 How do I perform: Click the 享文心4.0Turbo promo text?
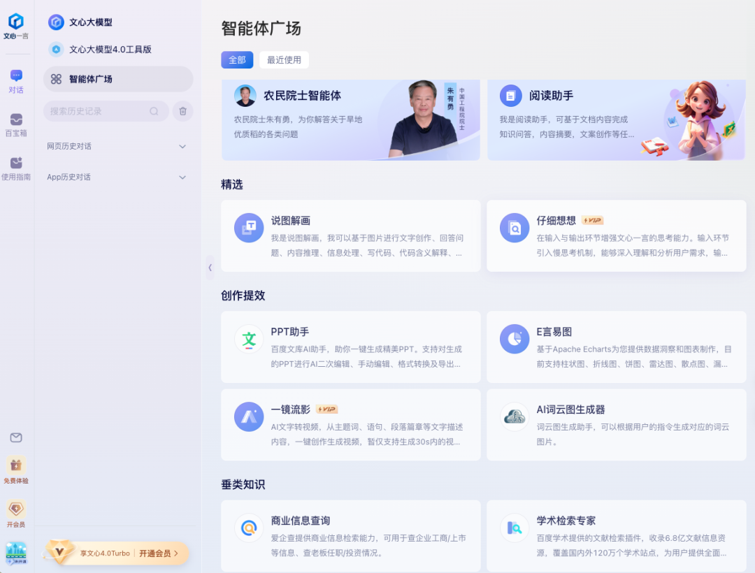click(104, 553)
